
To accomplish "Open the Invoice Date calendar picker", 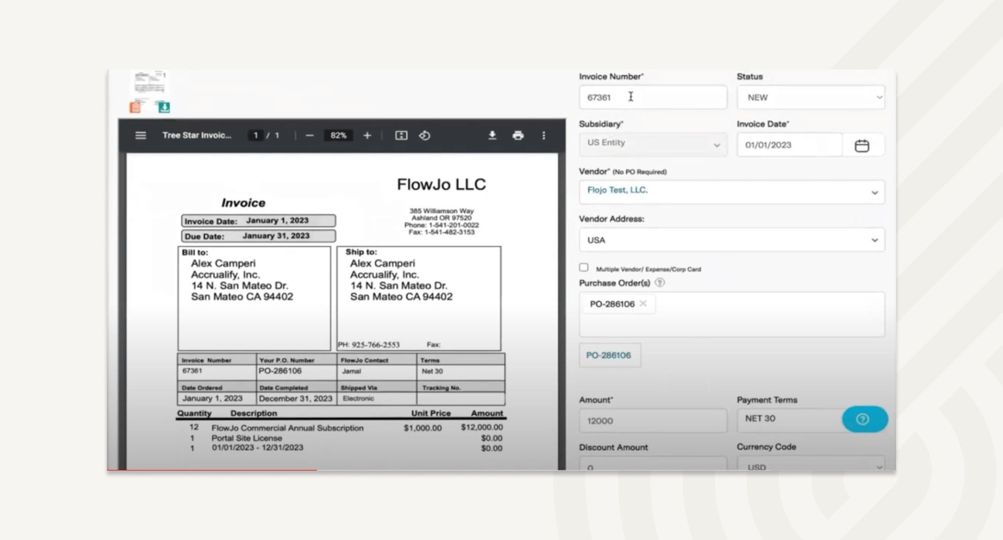I will pos(862,145).
